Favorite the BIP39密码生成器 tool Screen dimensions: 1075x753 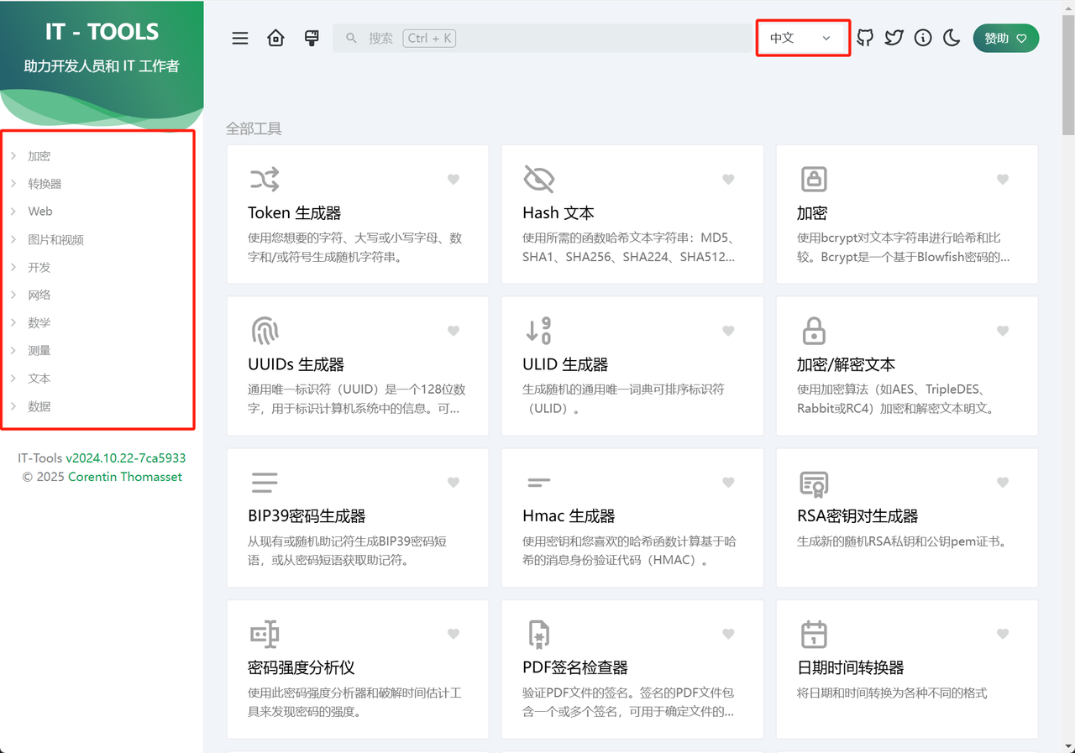tap(454, 482)
